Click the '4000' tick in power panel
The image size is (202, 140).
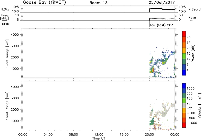coord(15,35)
